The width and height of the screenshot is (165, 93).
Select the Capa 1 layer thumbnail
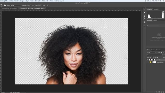click(x=151, y=60)
